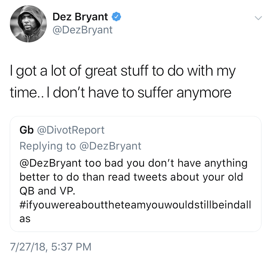Click the bold "Gb" author name

(26, 130)
